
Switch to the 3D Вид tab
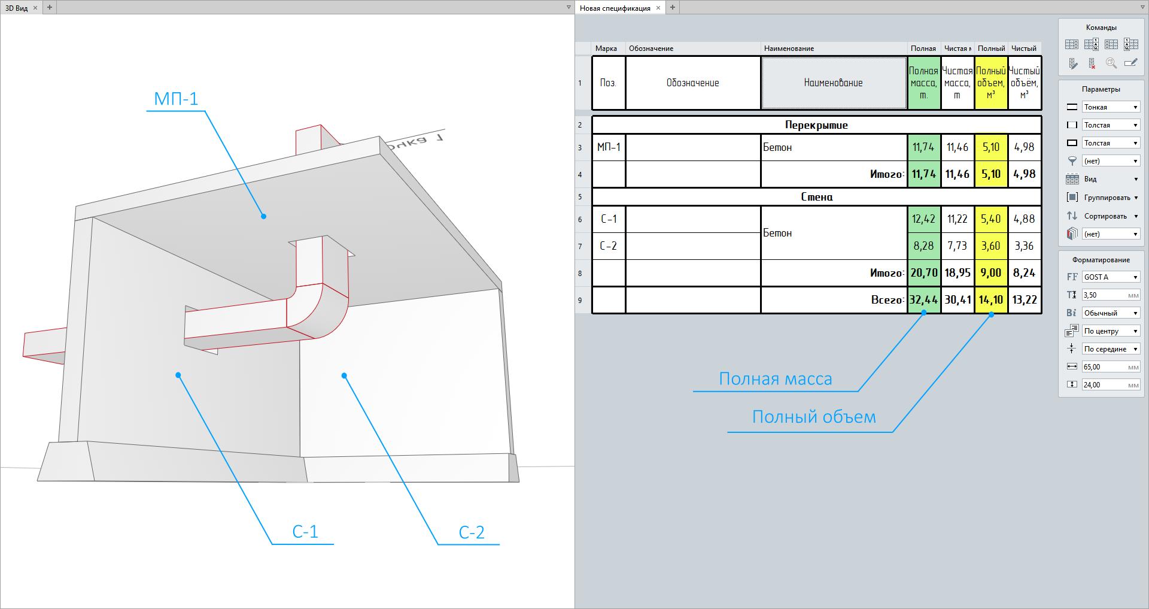pos(17,8)
